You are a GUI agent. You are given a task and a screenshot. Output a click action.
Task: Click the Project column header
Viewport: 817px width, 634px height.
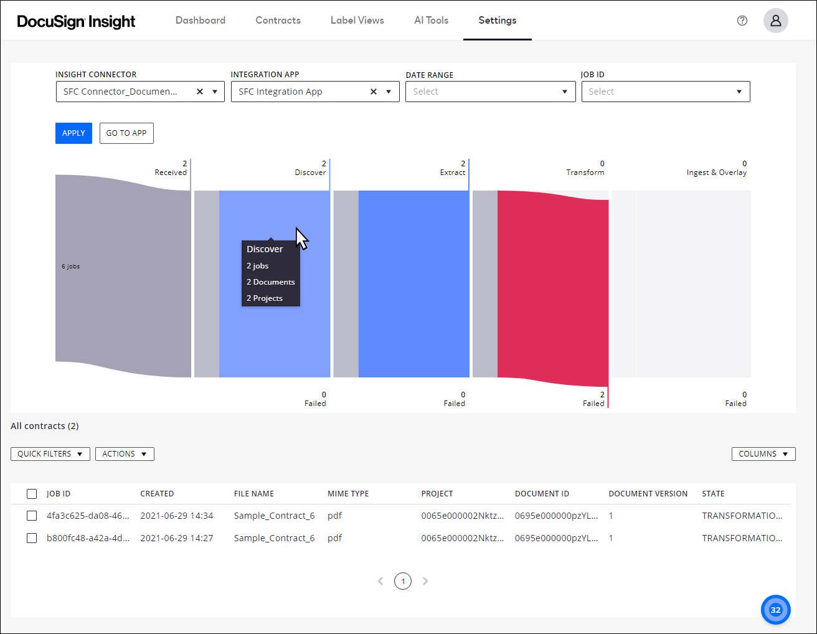437,494
